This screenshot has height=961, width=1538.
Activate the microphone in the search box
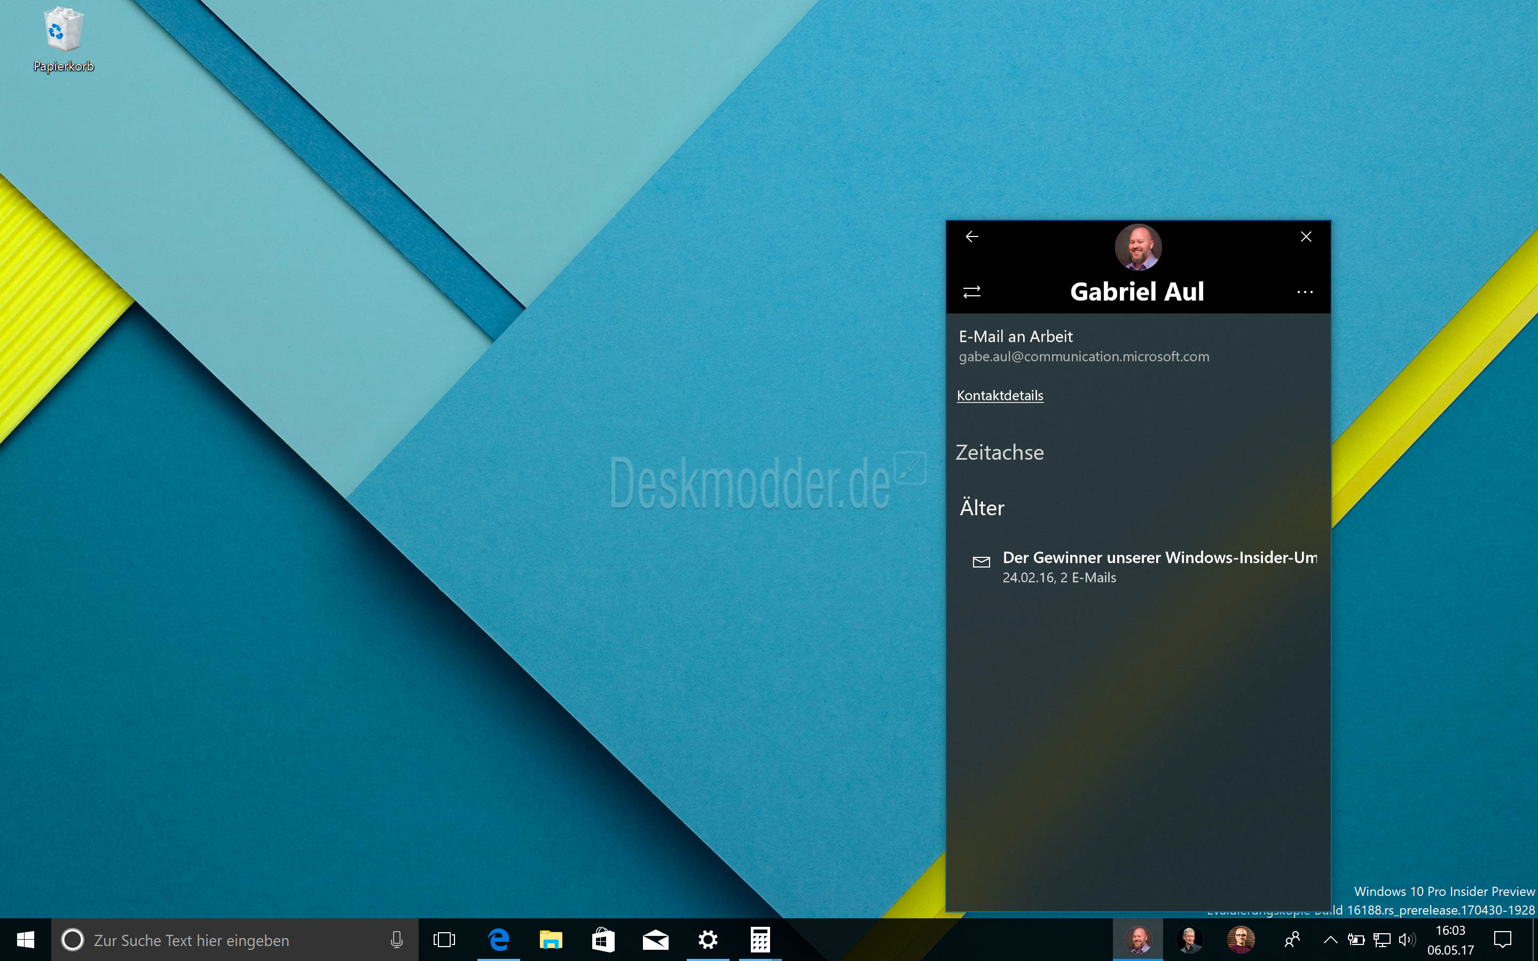[397, 940]
